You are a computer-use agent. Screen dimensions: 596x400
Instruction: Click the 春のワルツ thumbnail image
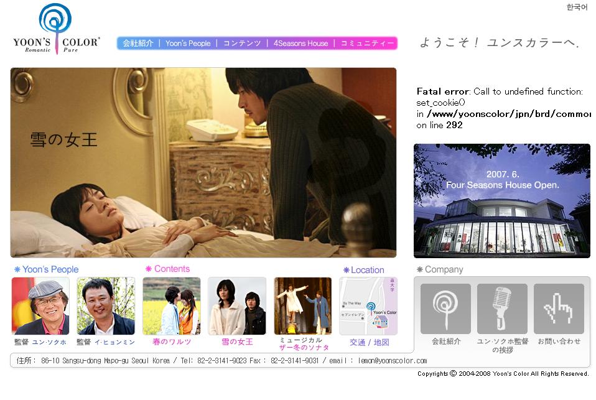tap(172, 306)
